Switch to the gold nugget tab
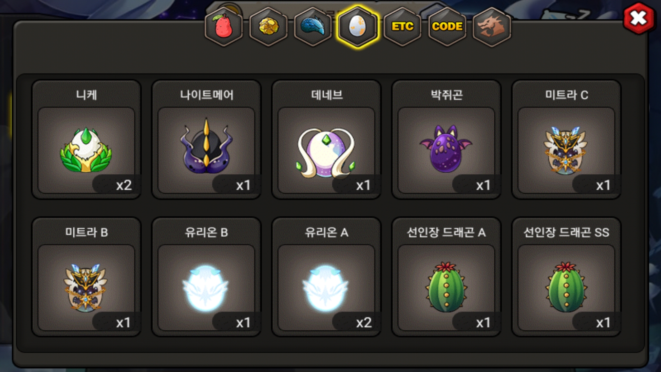Screen dimensions: 661x372 pyautogui.click(x=269, y=27)
